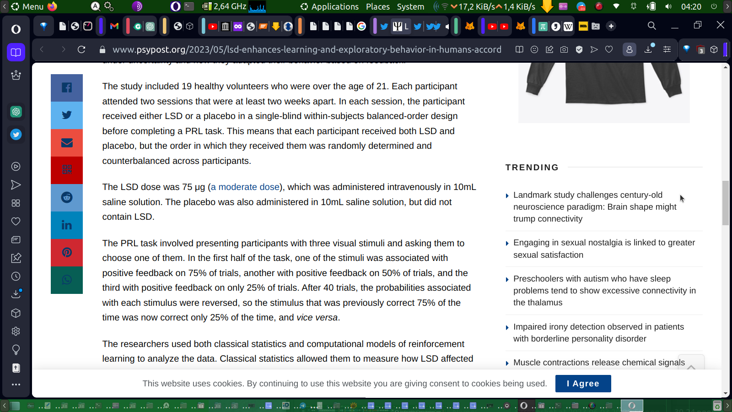Open volume control in the system tray
Screen dimensions: 732x412
(668, 6)
